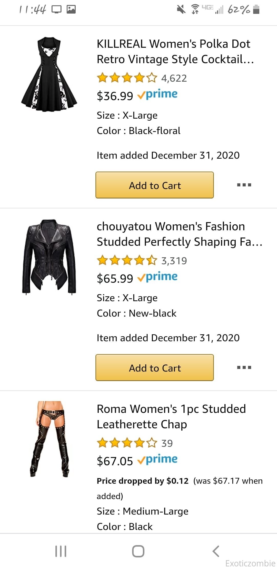Image resolution: width=277 pixels, height=570 pixels.
Task: Open the recent apps navigation icon
Action: (61, 551)
